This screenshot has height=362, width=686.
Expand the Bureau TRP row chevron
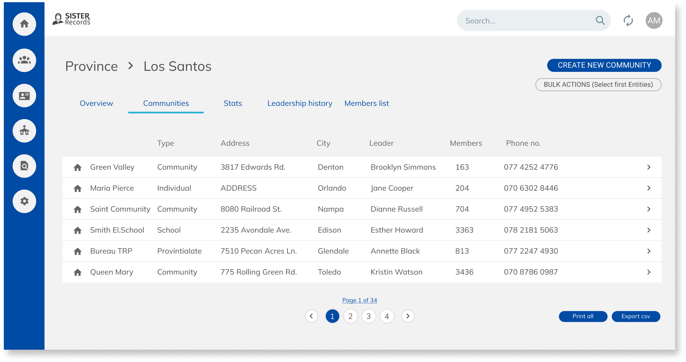(649, 251)
